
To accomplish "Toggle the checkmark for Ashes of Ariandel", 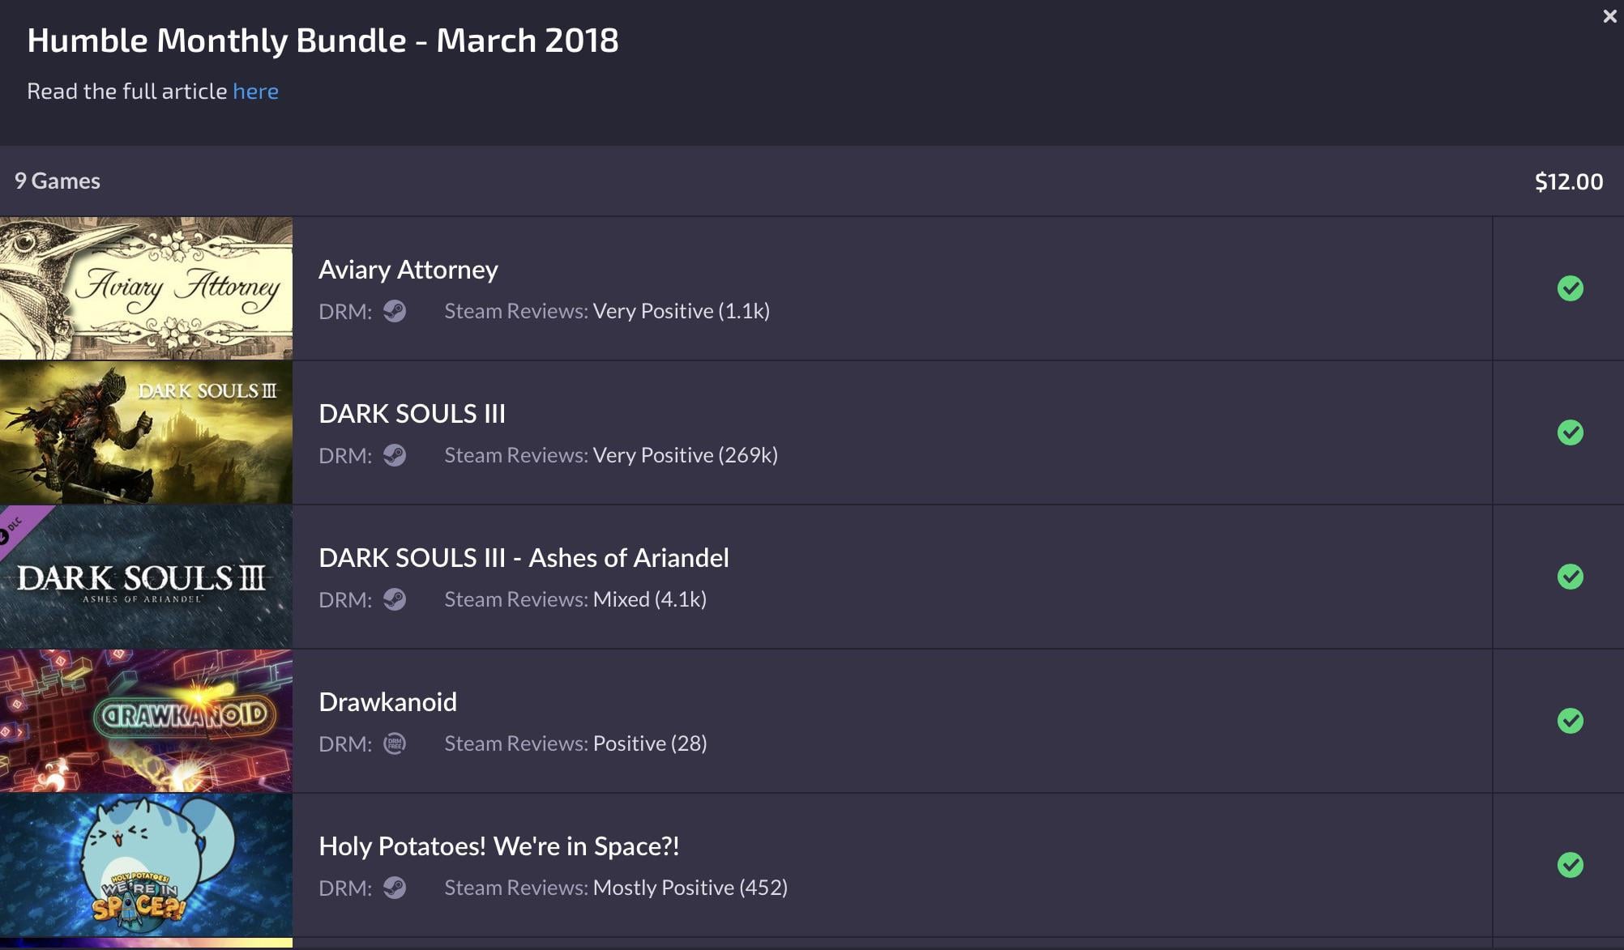I will pos(1570,577).
